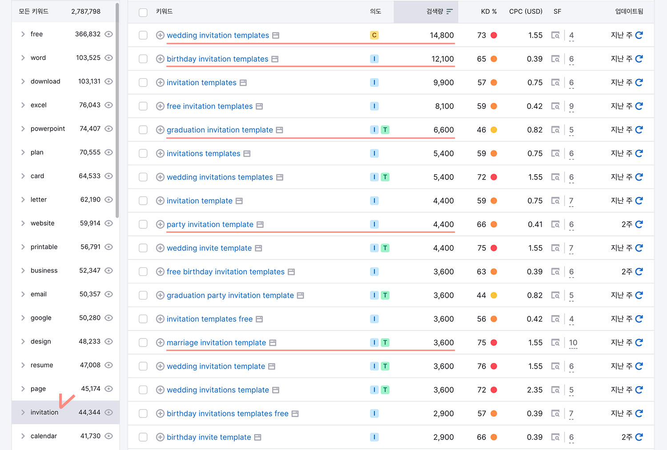Open SERP icon next to 'wedding invite template'

click(258, 248)
